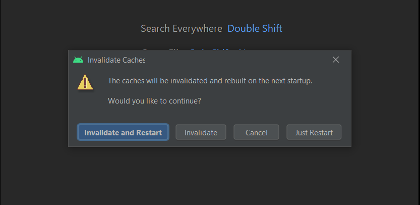Click the Invalidate Caches title text
The width and height of the screenshot is (420, 205).
pyautogui.click(x=116, y=60)
